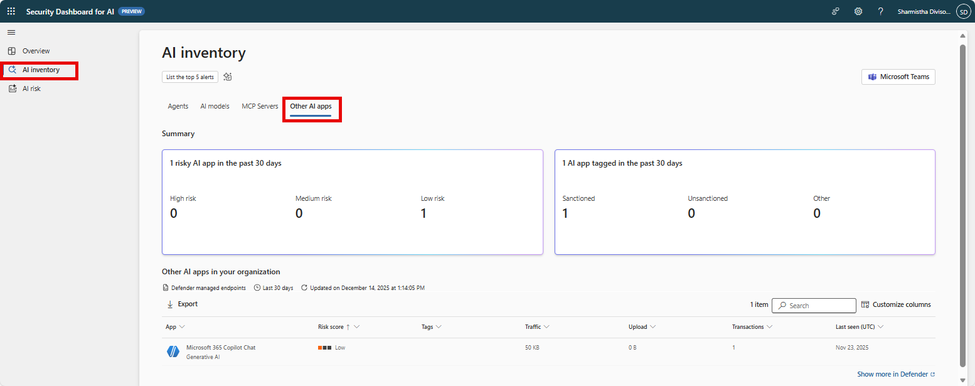This screenshot has width=975, height=386.
Task: Open the Help question mark icon
Action: 881,11
